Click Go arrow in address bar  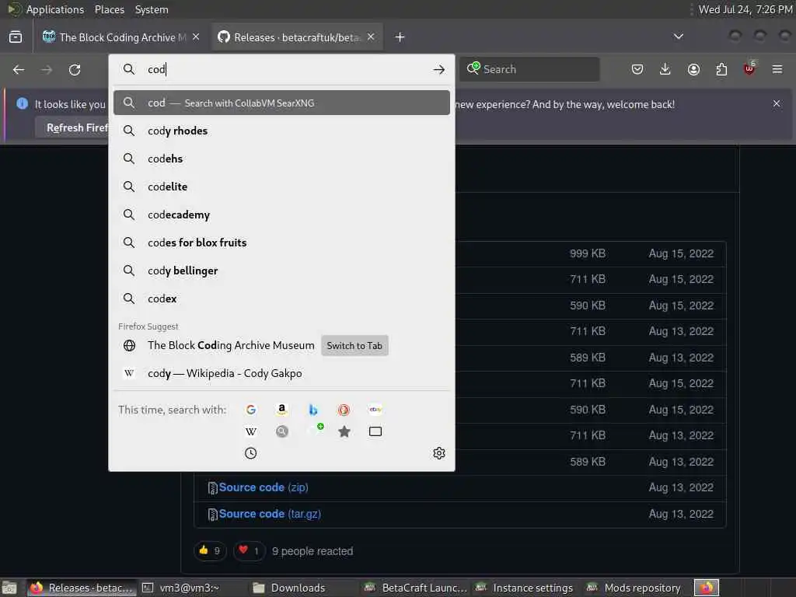[x=439, y=69]
